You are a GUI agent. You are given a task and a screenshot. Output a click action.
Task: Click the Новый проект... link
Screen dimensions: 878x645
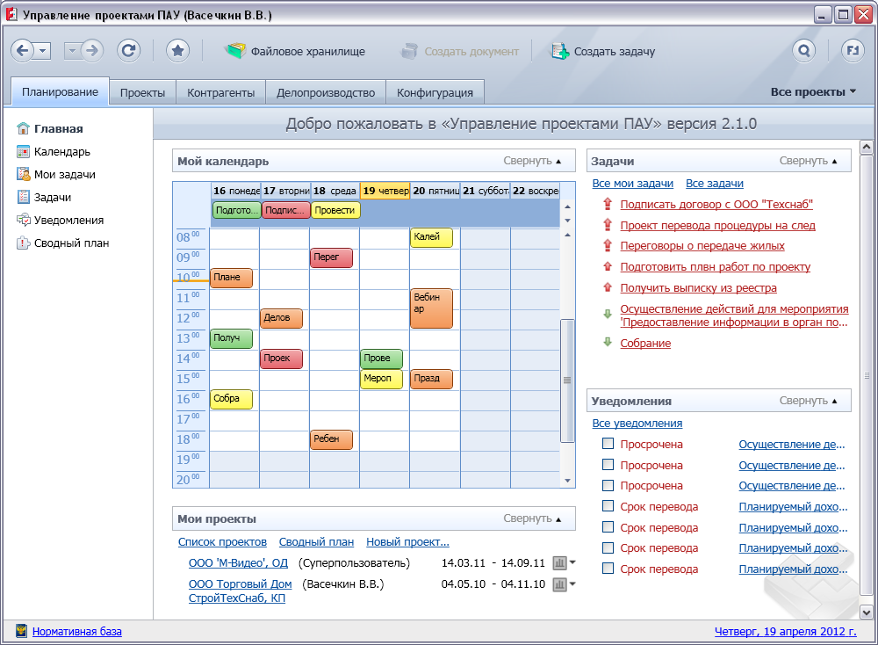pyautogui.click(x=407, y=542)
